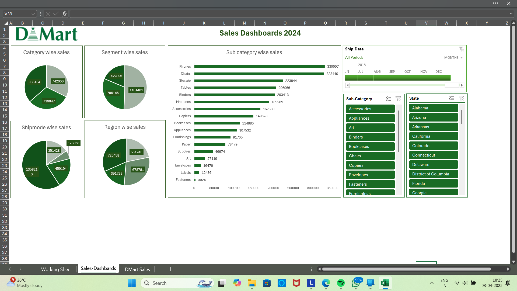Add a new worksheet

click(x=170, y=269)
